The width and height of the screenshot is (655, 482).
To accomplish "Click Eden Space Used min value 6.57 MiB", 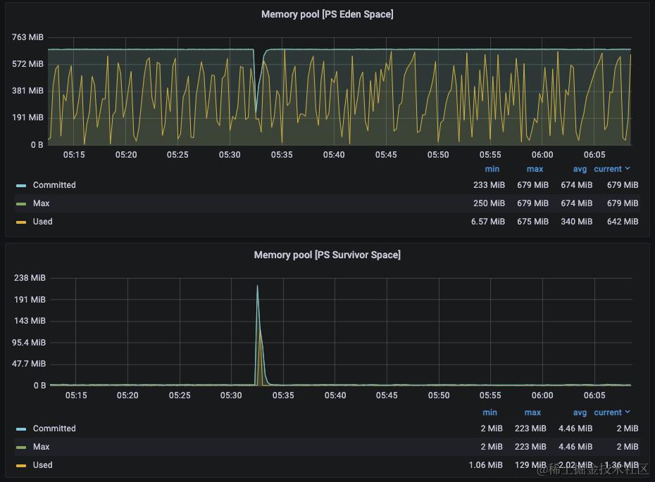I will tap(488, 222).
